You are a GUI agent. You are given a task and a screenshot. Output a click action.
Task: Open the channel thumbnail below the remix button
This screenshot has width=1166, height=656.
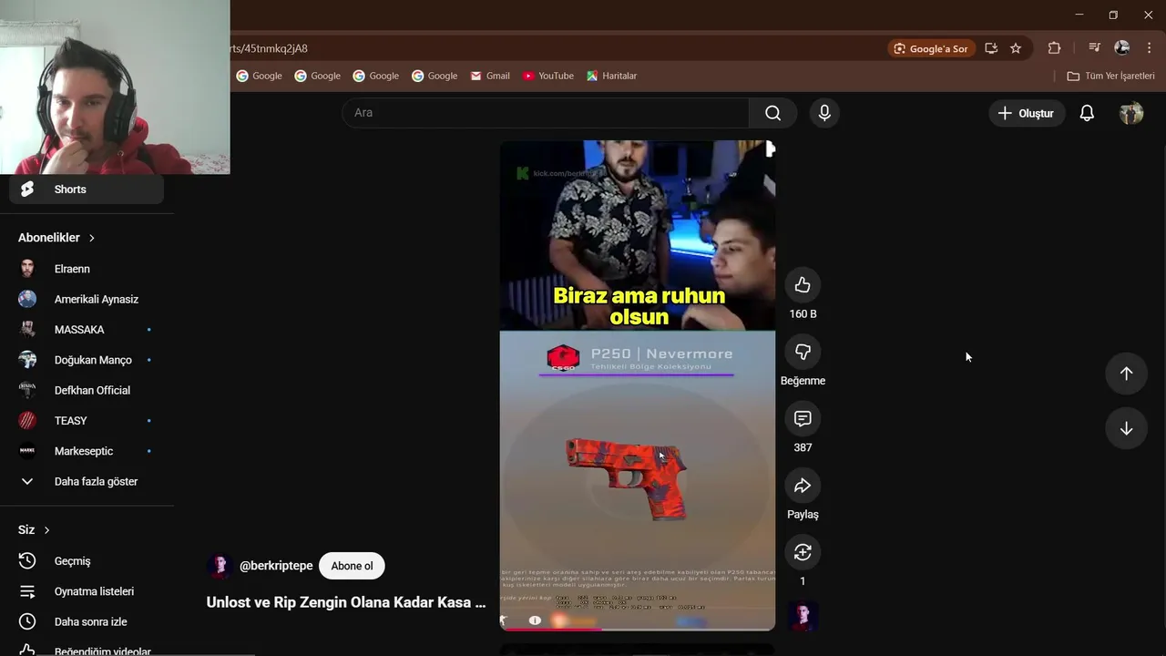pyautogui.click(x=803, y=617)
